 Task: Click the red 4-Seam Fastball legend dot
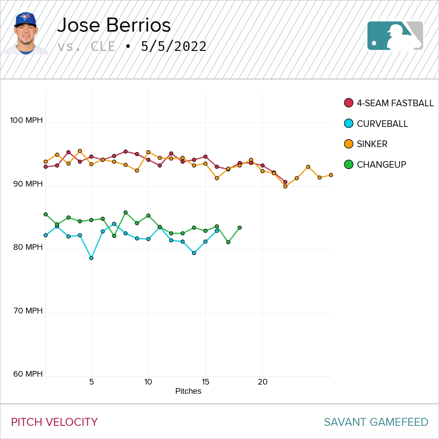(349, 103)
